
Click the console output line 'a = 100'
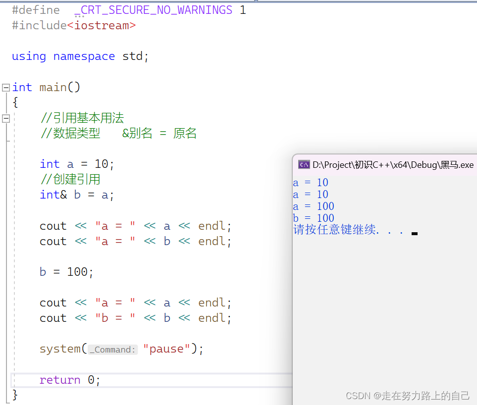coord(314,206)
